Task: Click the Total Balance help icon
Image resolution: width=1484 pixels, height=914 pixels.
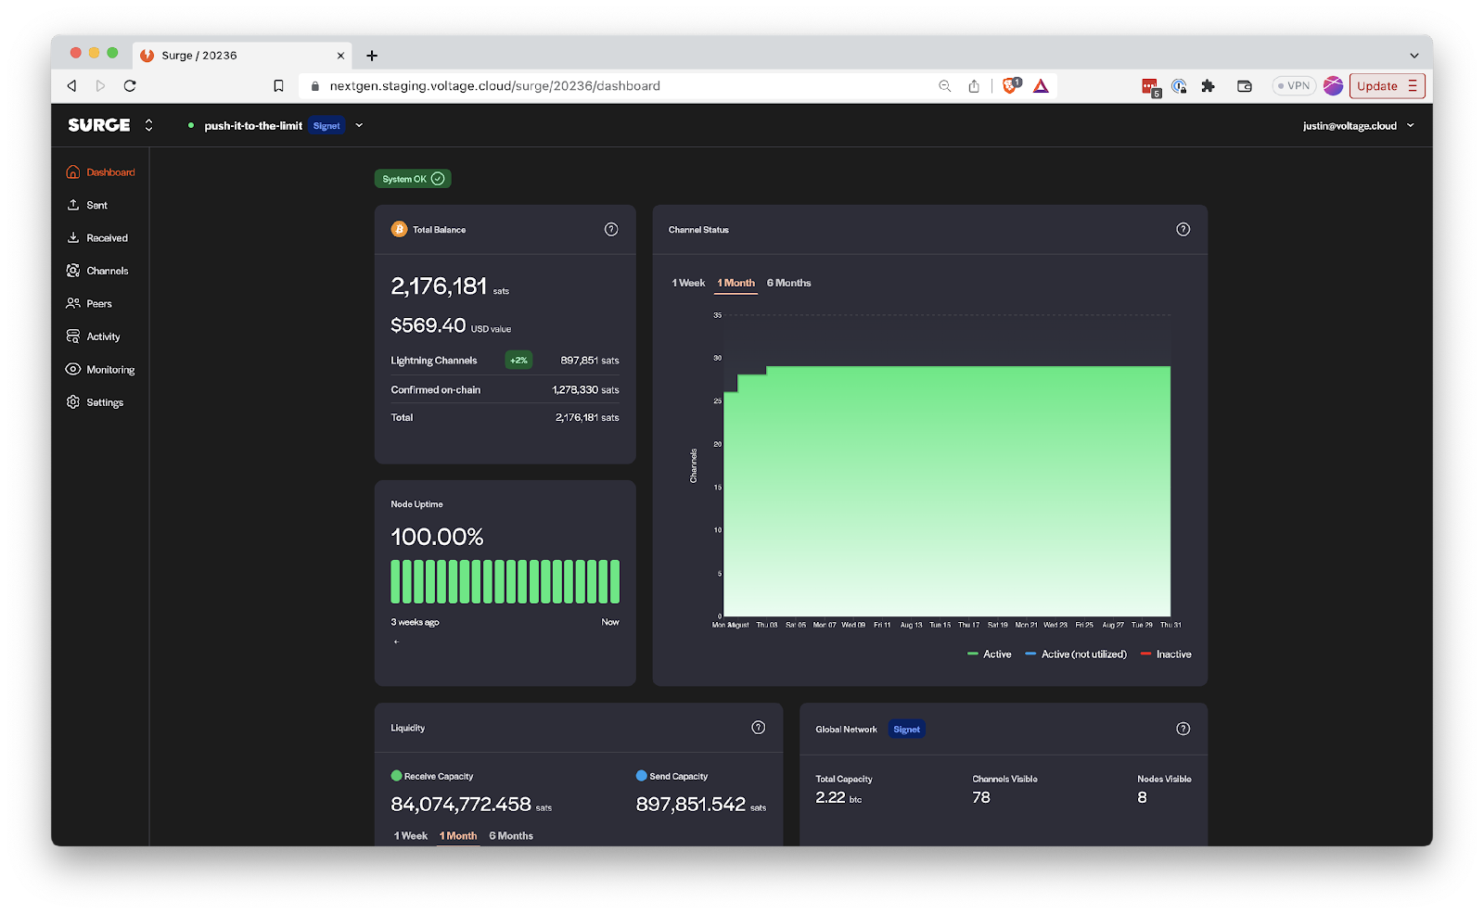Action: coord(611,230)
